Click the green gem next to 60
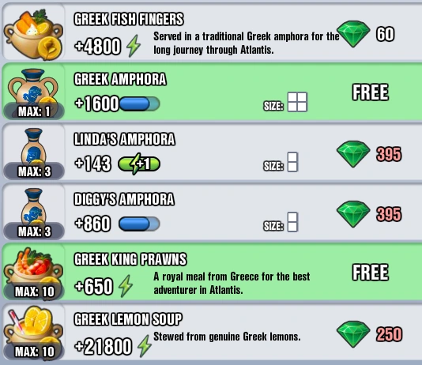Viewport: 422px width, 365px height. [353, 34]
